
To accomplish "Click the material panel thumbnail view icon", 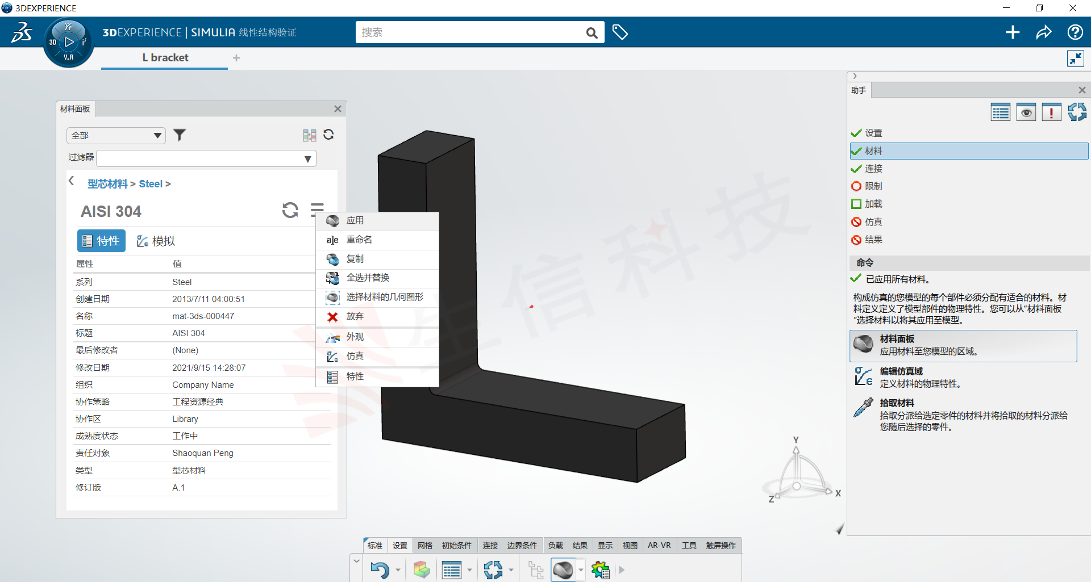I will coord(309,135).
